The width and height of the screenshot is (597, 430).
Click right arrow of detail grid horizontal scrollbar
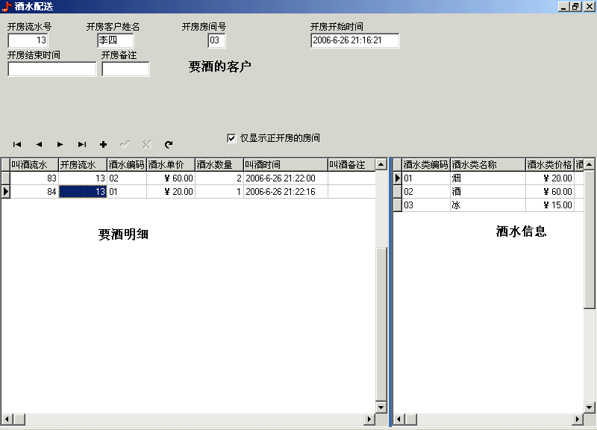[369, 420]
